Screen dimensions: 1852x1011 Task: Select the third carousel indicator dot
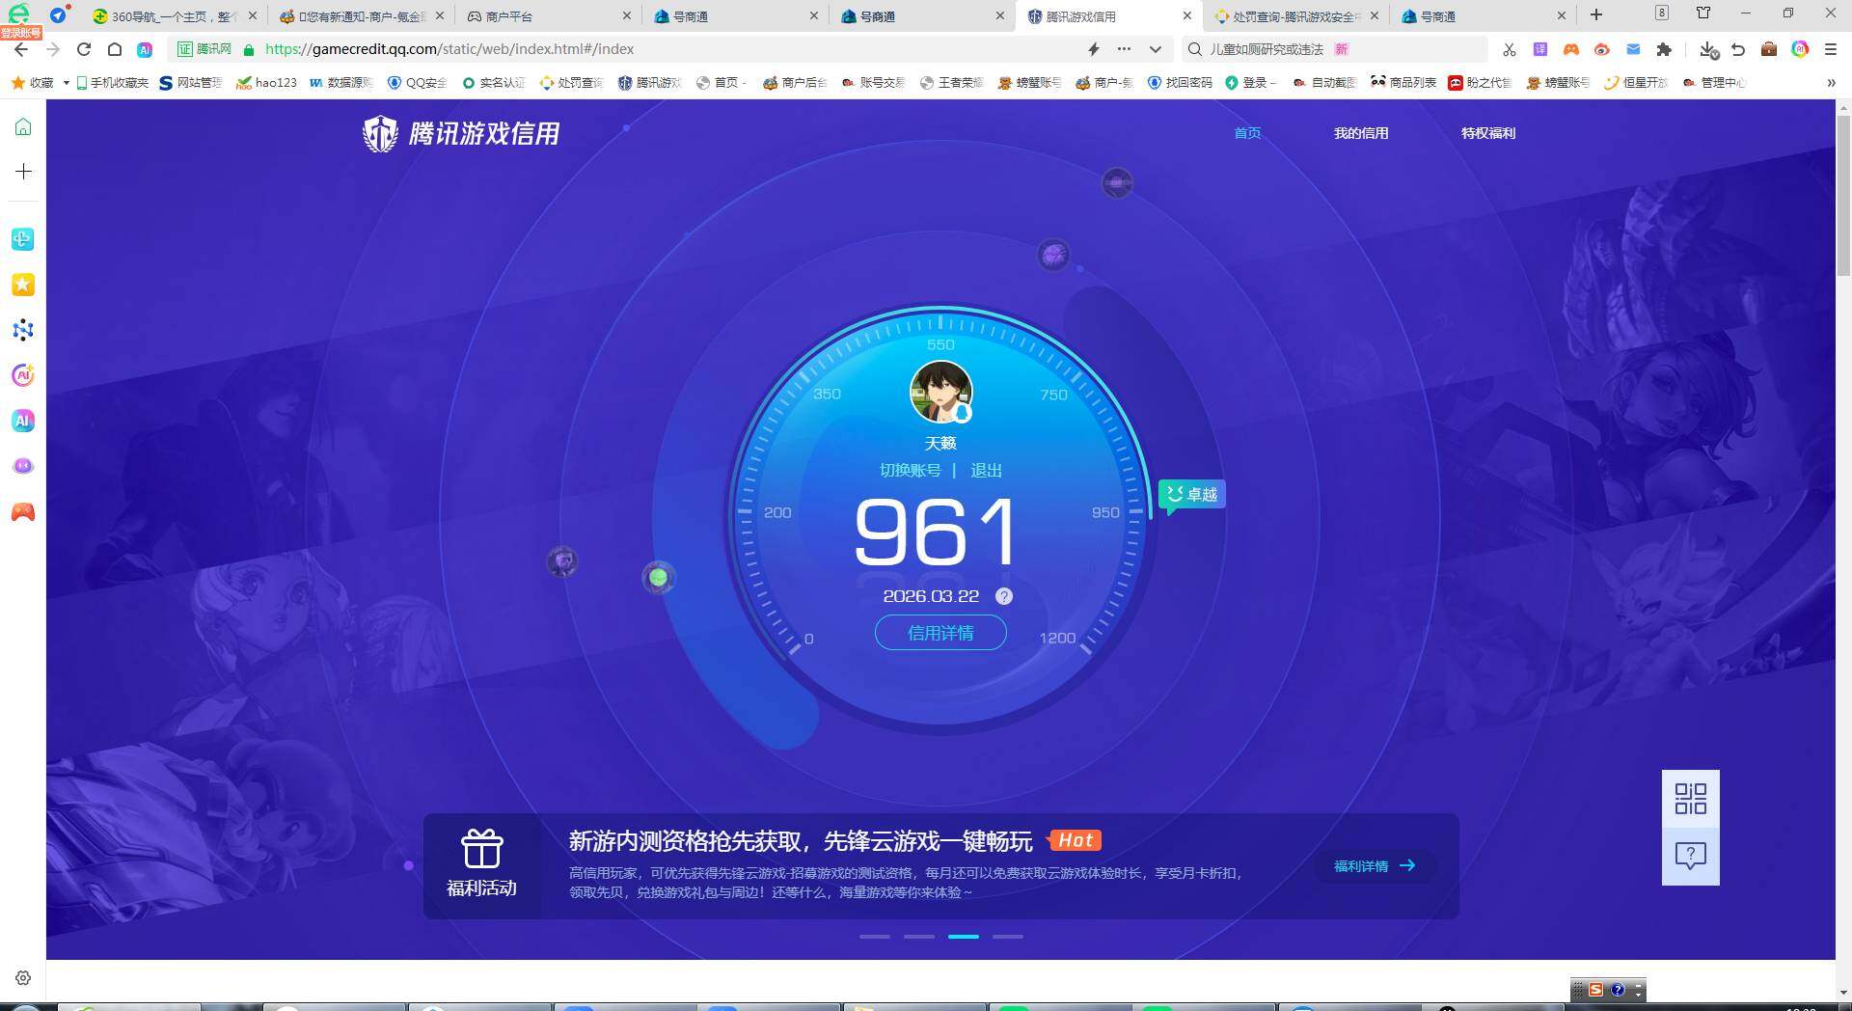point(962,936)
